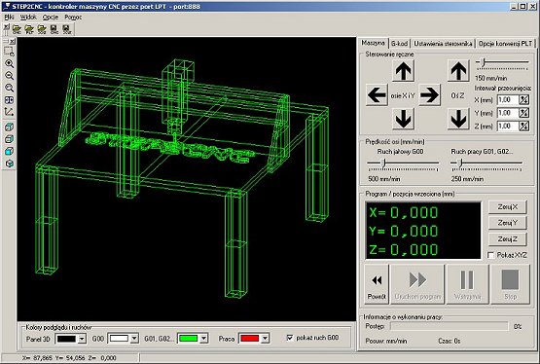
Task: Click the Zeruj Y button
Action: tap(508, 223)
